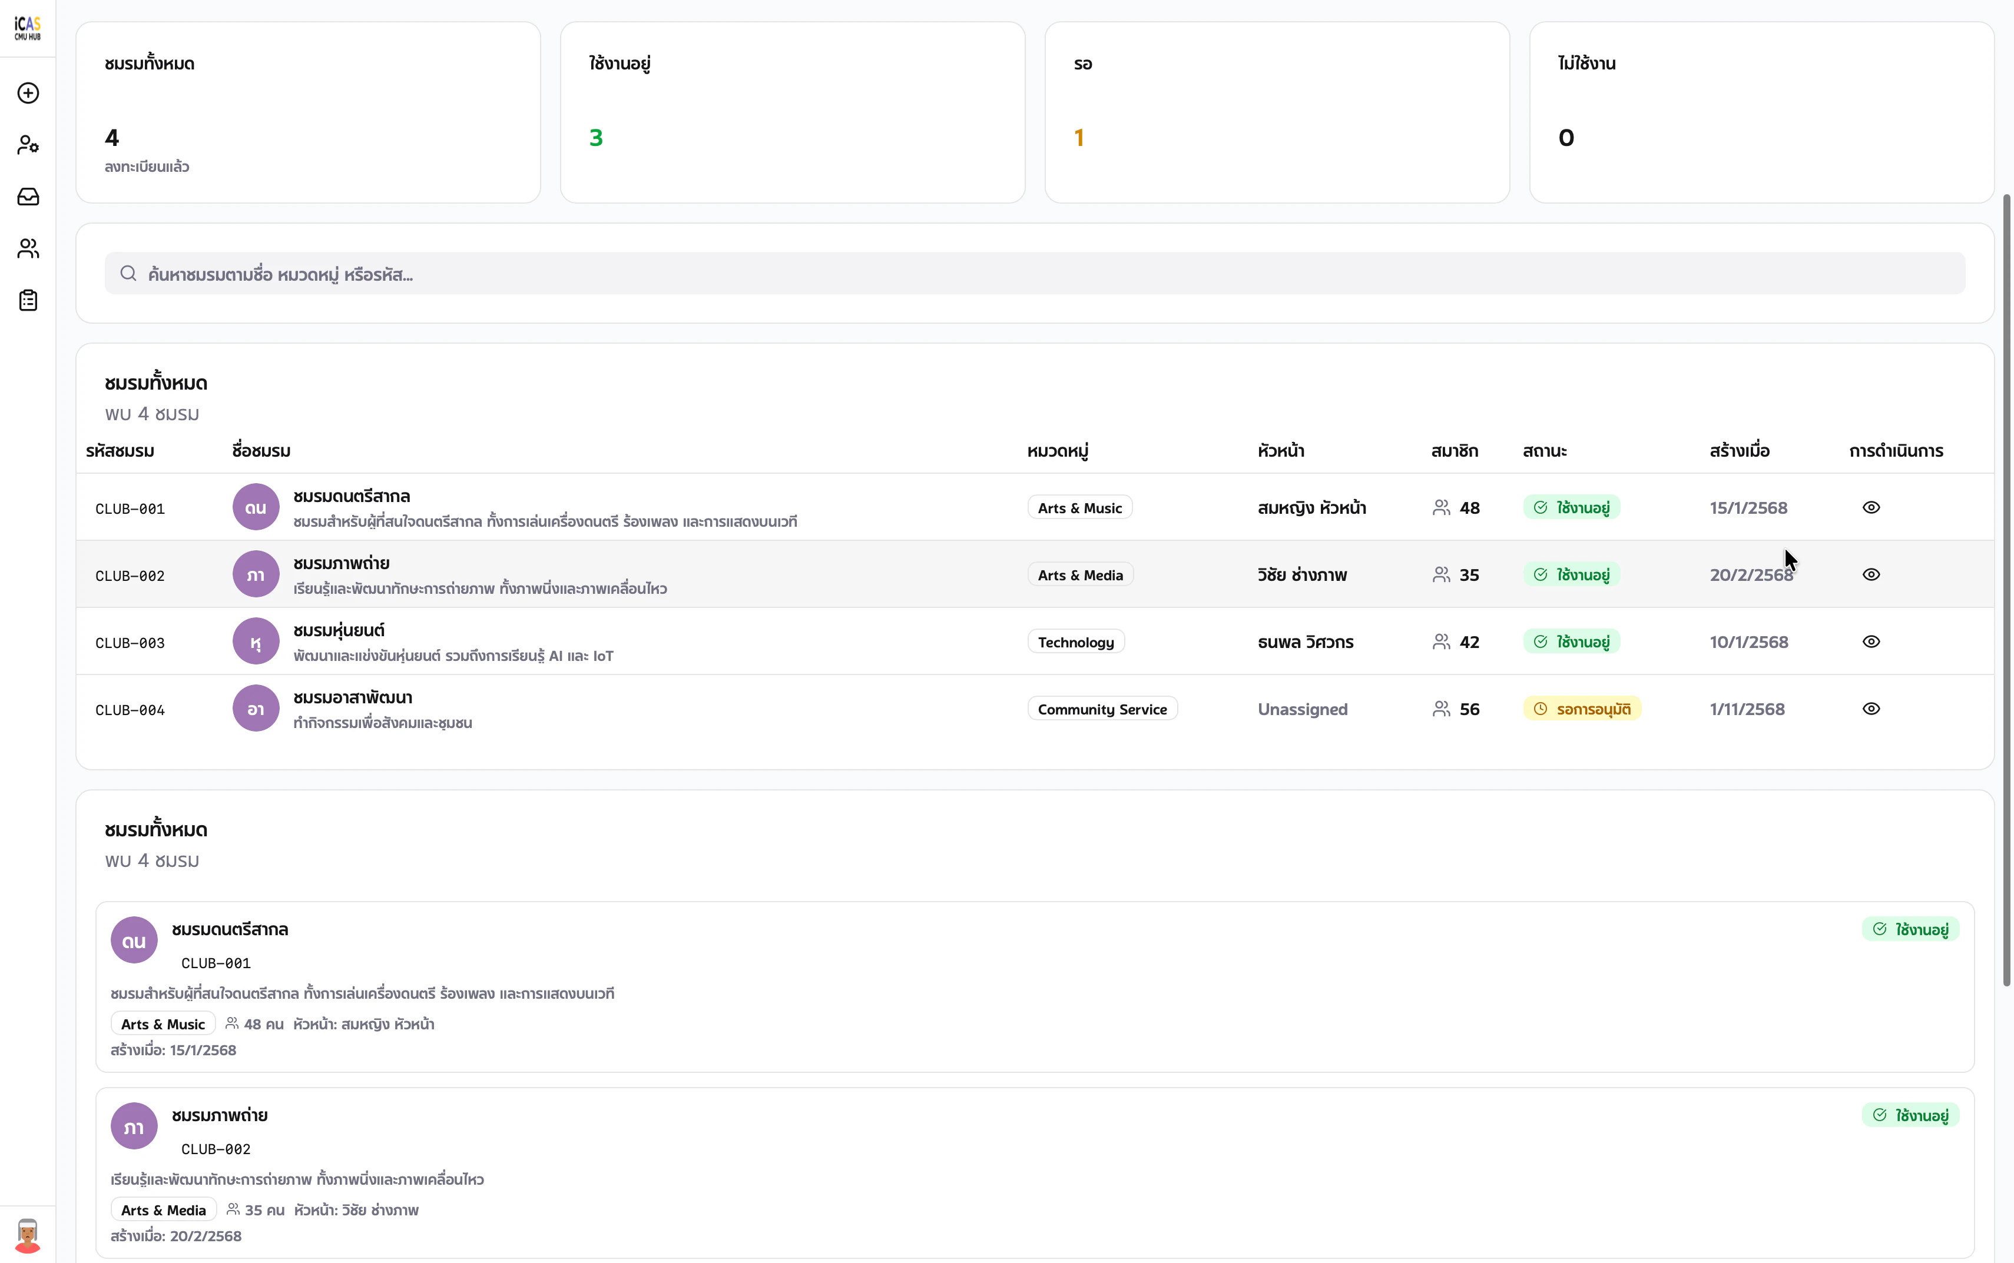
Task: Open the inbox tray icon in sidebar
Action: [28, 197]
